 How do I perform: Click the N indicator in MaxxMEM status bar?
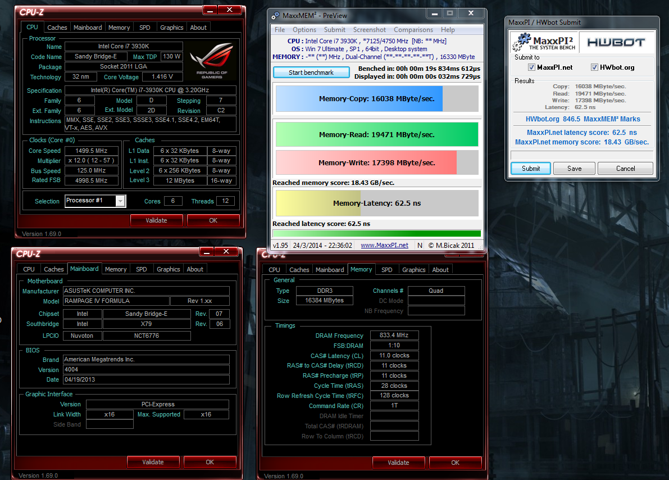(420, 245)
